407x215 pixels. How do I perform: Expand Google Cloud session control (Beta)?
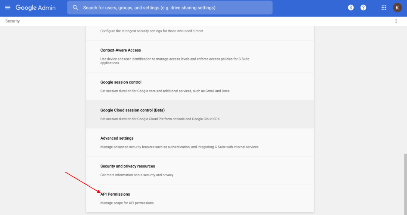[x=133, y=110]
